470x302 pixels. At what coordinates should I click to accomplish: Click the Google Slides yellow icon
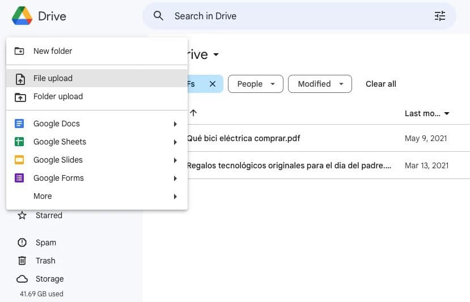point(19,160)
